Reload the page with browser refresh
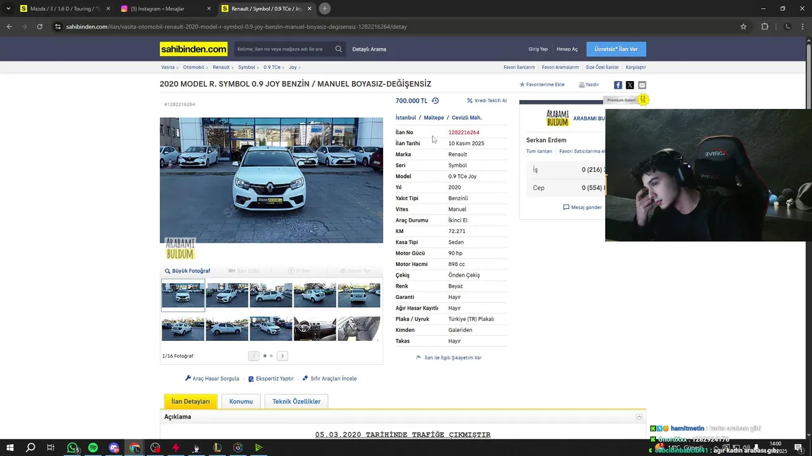 (39, 27)
